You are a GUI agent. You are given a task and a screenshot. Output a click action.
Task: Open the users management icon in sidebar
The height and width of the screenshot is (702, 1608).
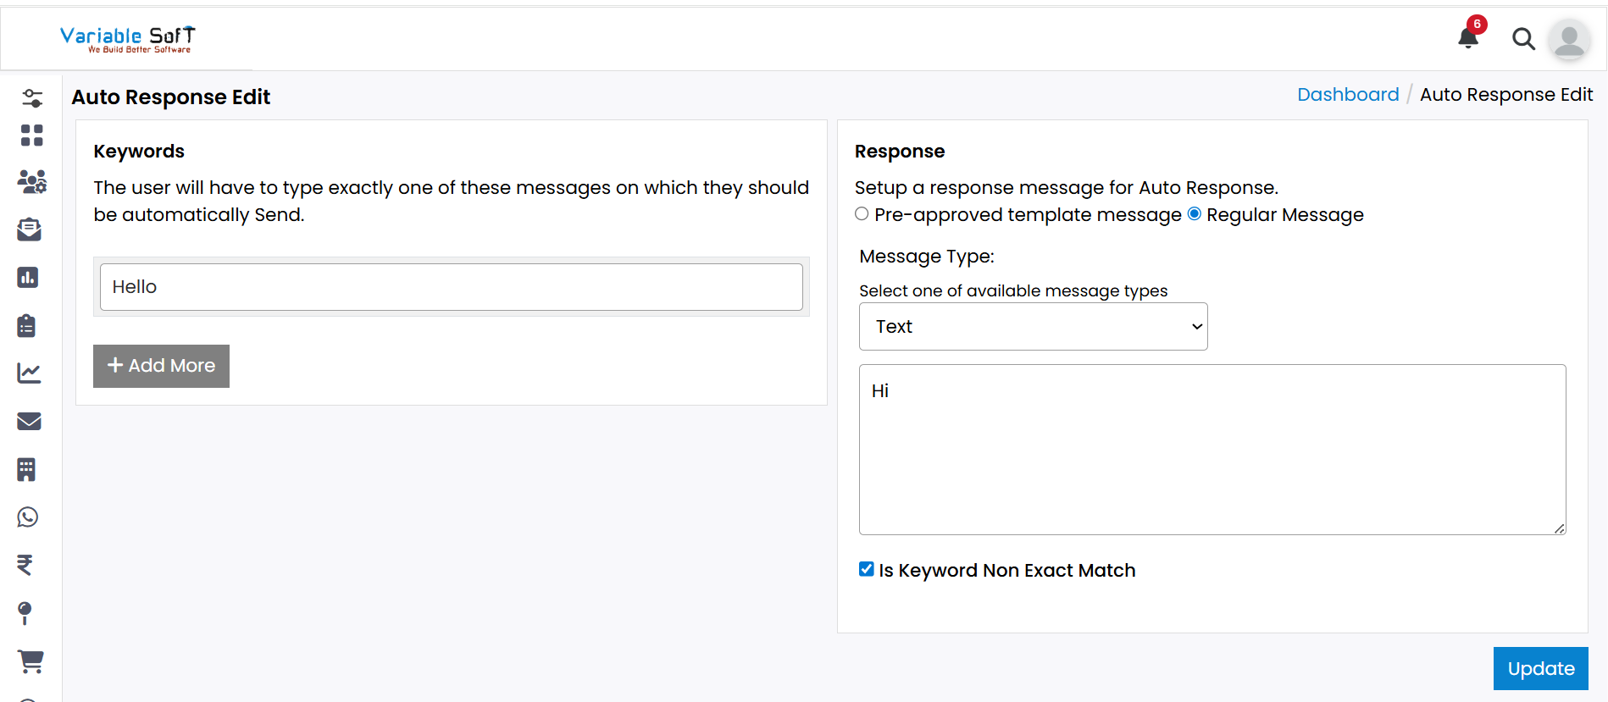31,181
